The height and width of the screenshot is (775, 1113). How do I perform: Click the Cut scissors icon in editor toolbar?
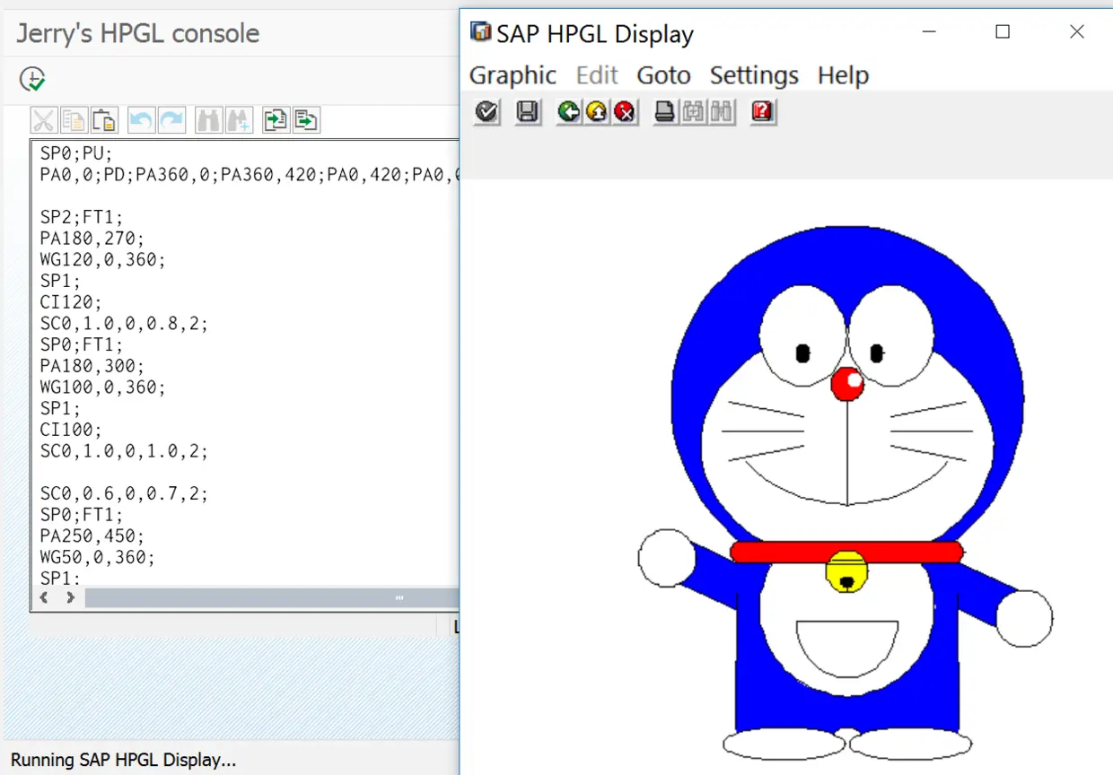tap(44, 120)
